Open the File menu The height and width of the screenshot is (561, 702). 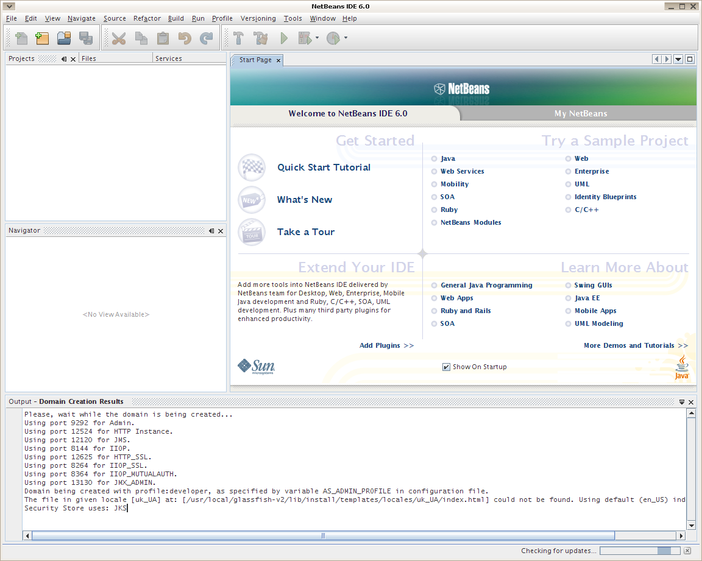coord(12,18)
